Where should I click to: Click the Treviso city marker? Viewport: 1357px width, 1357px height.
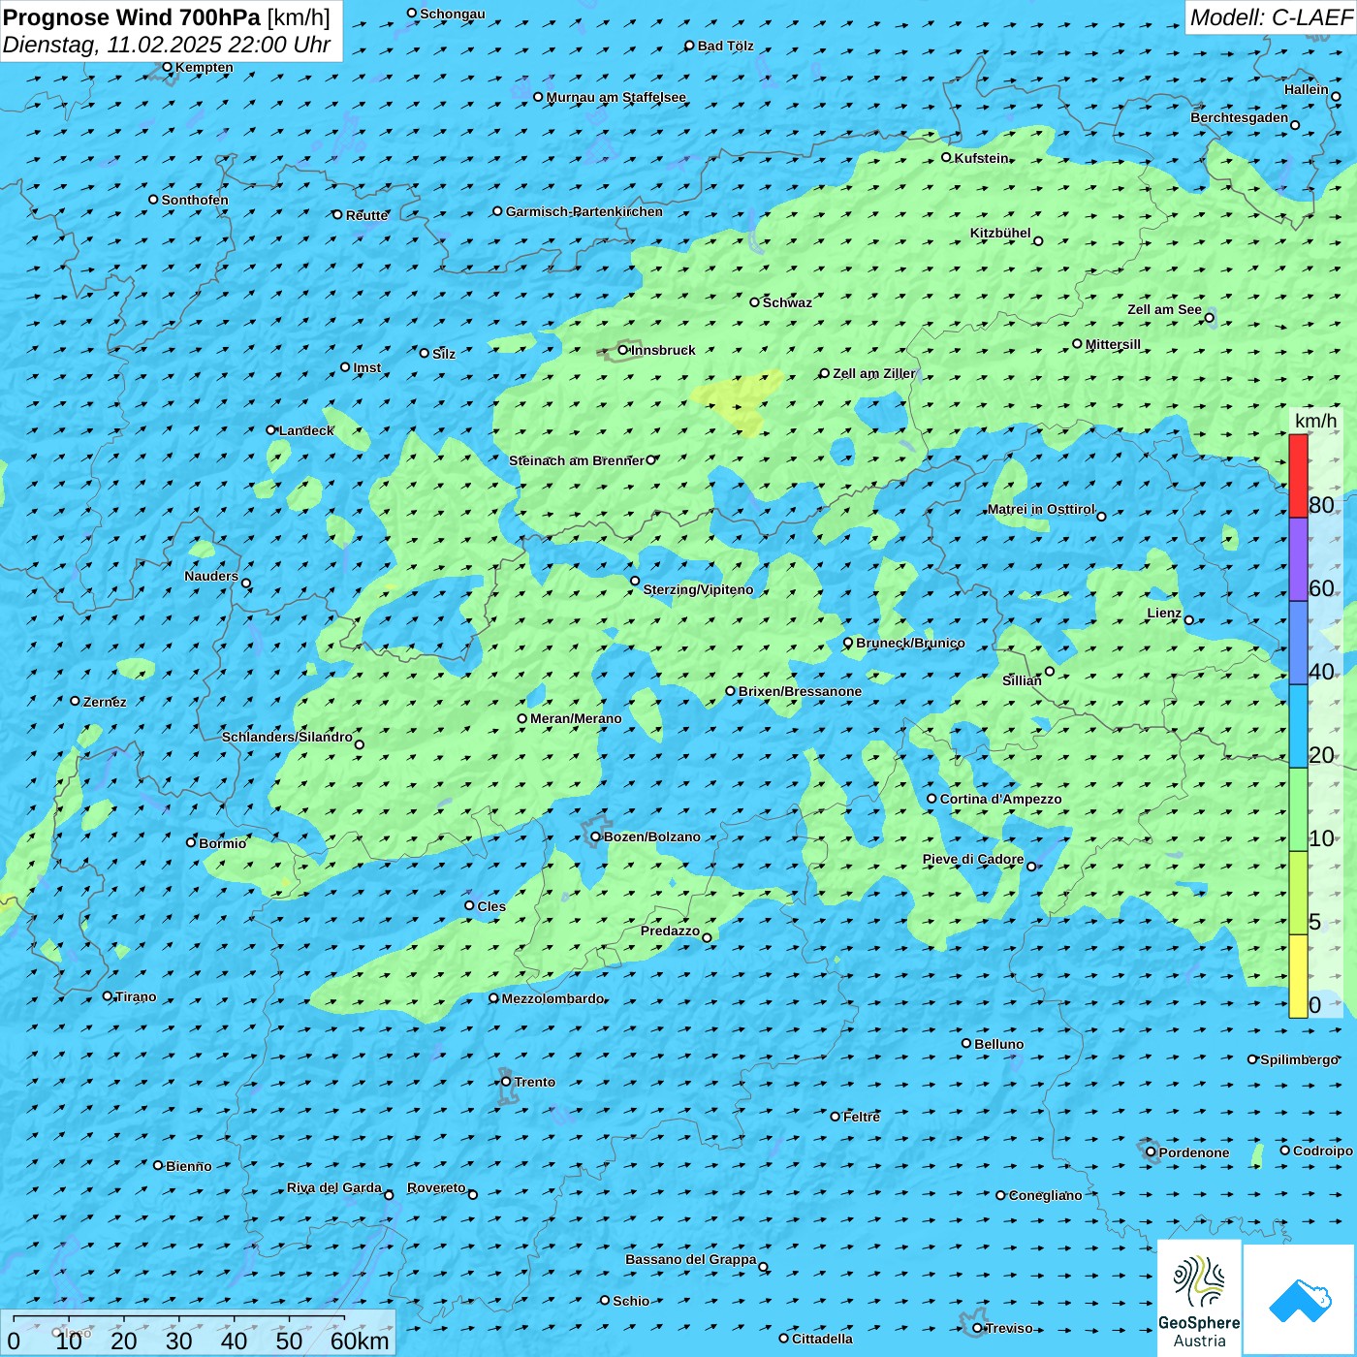tap(977, 1328)
